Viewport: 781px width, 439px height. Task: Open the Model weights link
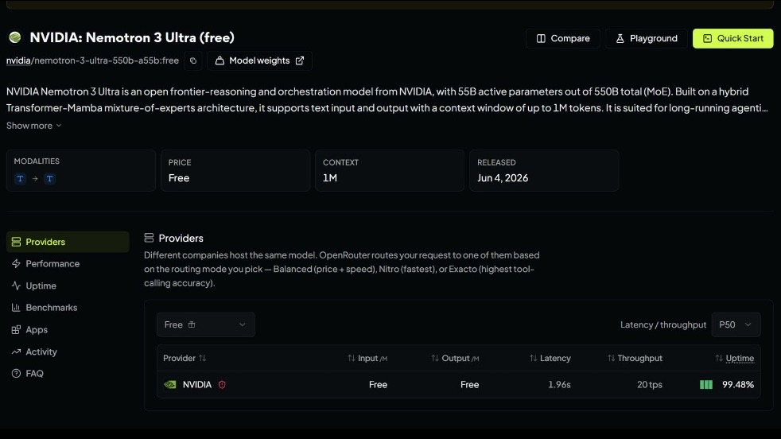point(259,60)
